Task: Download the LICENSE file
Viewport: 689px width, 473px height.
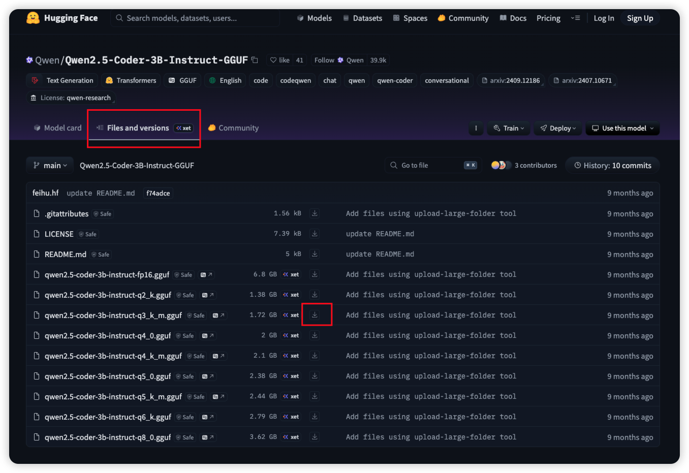Action: [315, 234]
